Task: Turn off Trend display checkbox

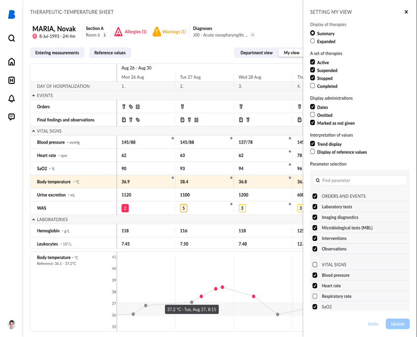Action: coord(313,144)
